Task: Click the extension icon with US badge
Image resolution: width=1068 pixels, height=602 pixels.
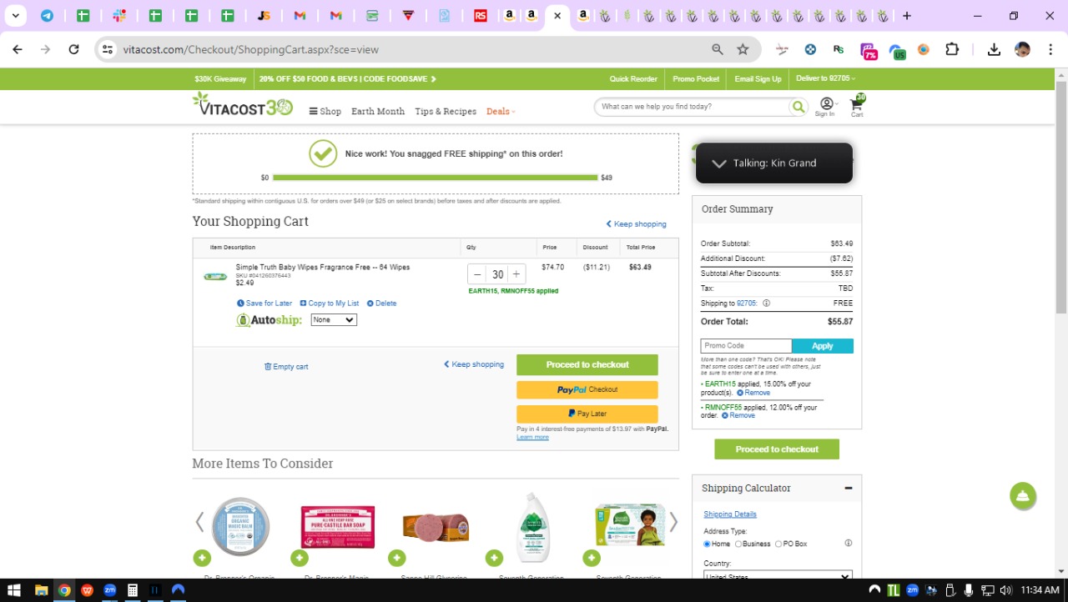Action: click(x=897, y=52)
